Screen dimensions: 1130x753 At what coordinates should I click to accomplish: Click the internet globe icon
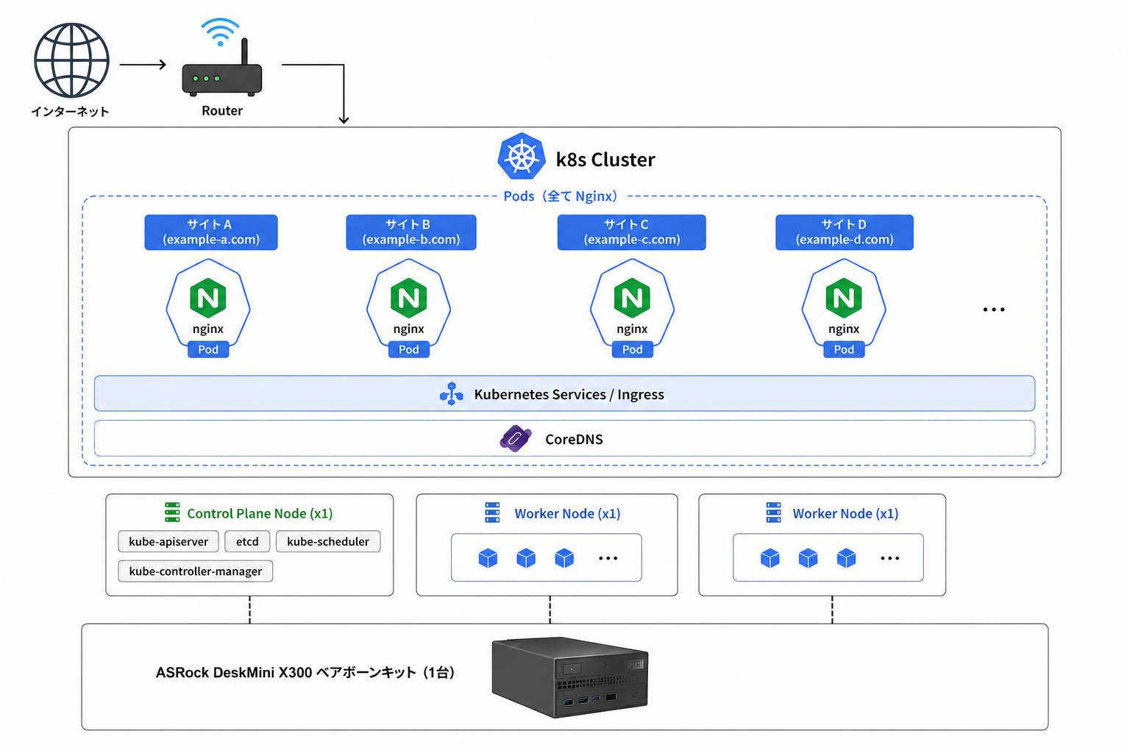tap(71, 60)
